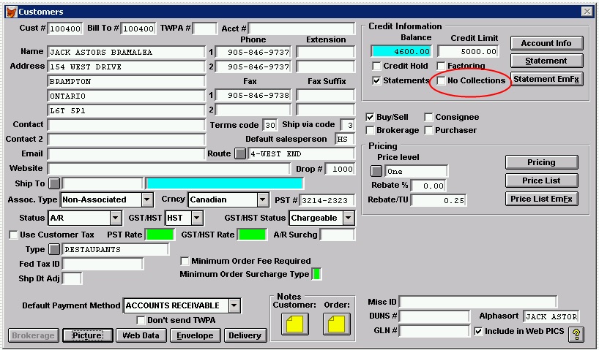
Task: Toggle the Credit Hold checkbox
Action: click(x=377, y=66)
